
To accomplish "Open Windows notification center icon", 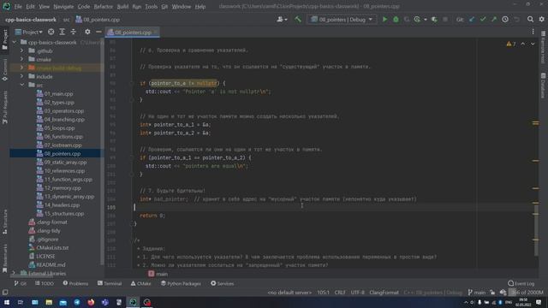I will (539, 302).
